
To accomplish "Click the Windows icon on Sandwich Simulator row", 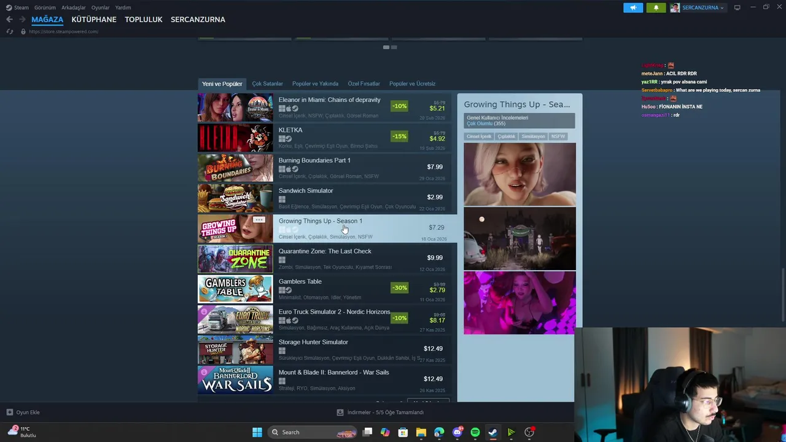I will point(282,200).
